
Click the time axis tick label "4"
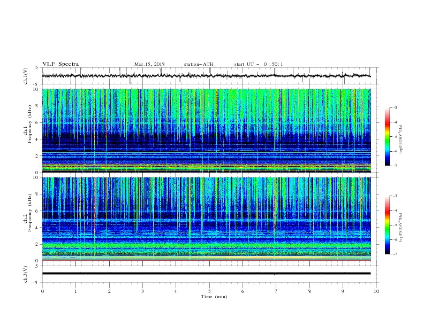[x=176, y=291]
